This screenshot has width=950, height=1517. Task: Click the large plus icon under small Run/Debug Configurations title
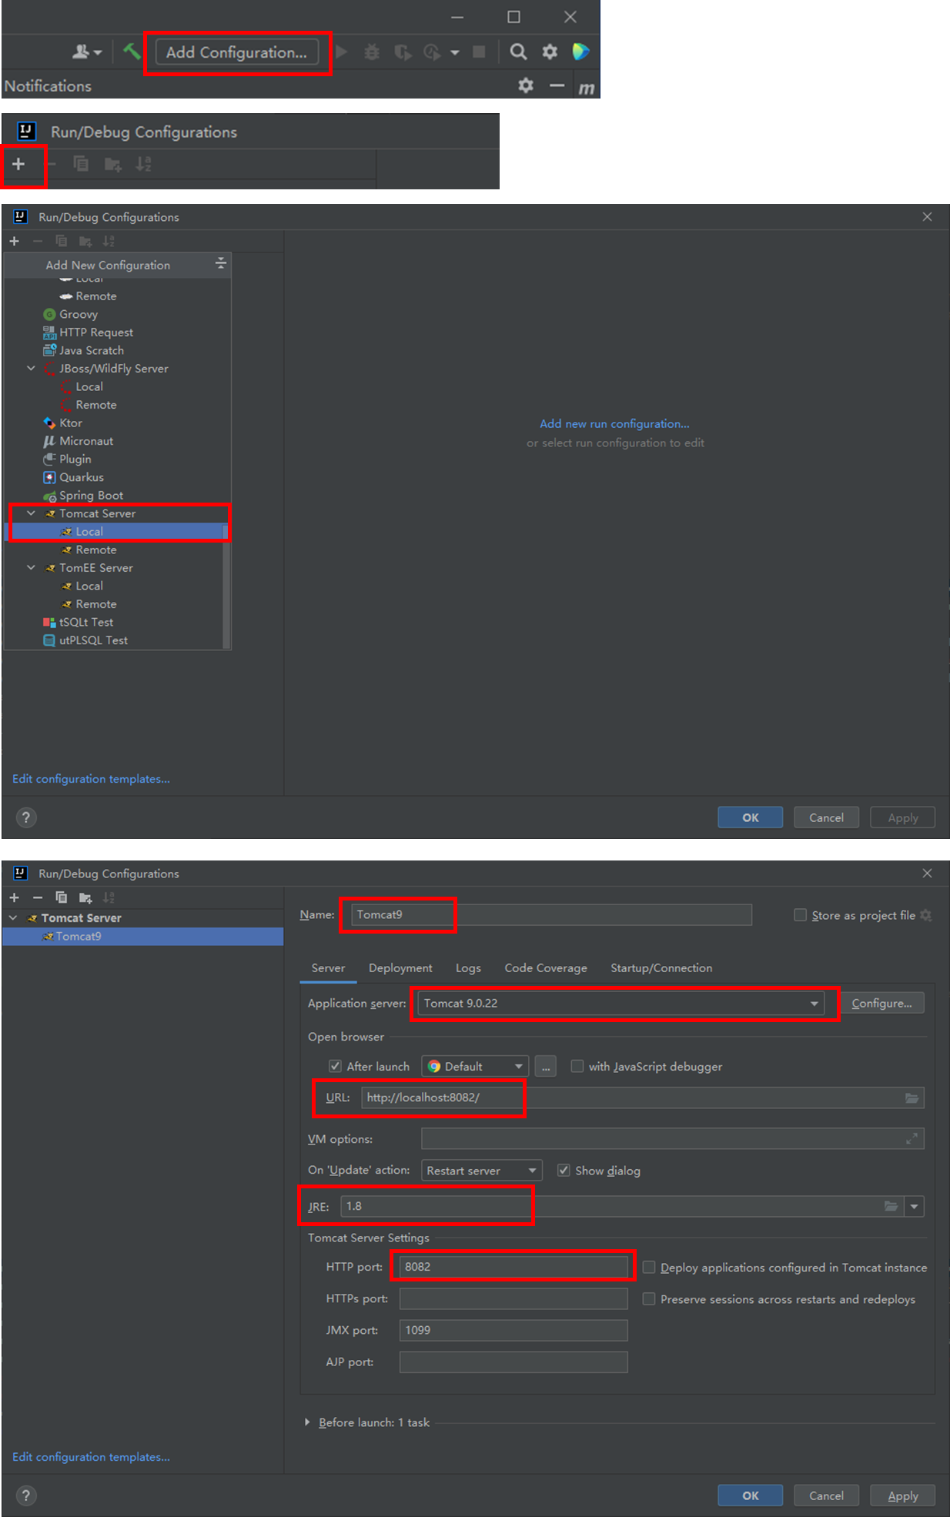(18, 164)
